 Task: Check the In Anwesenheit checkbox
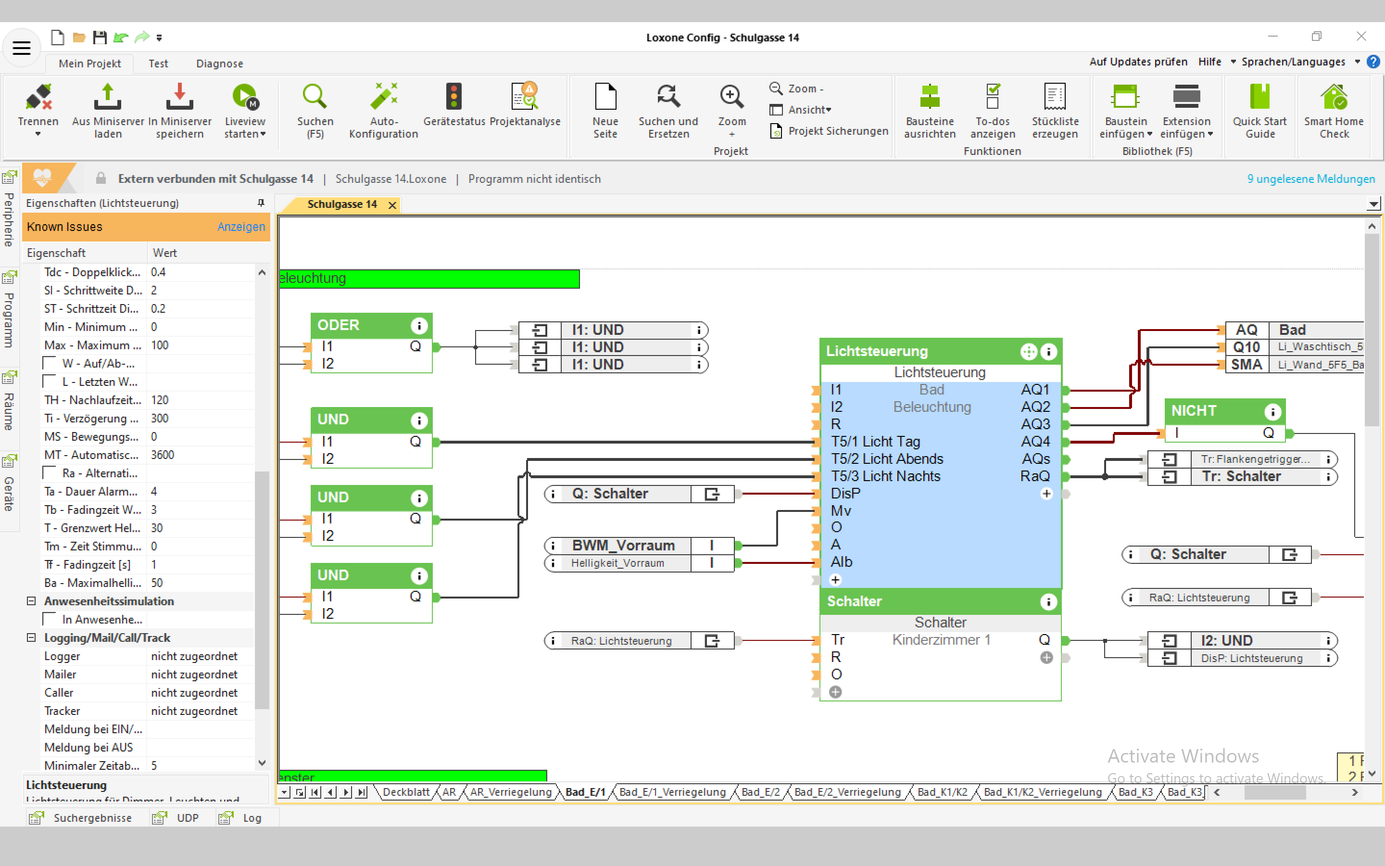[x=50, y=620]
